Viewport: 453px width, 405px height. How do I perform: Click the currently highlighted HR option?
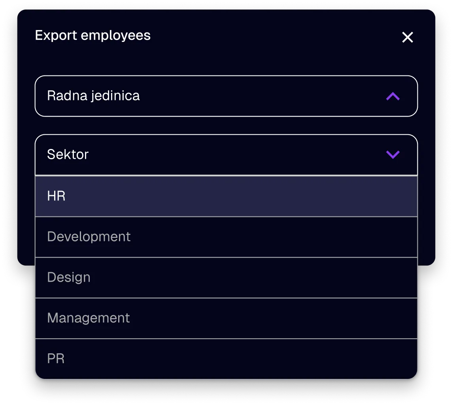(226, 196)
